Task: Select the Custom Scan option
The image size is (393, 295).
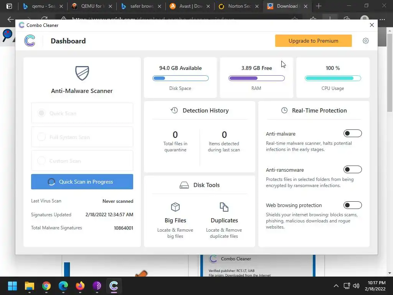Action: pos(82,161)
